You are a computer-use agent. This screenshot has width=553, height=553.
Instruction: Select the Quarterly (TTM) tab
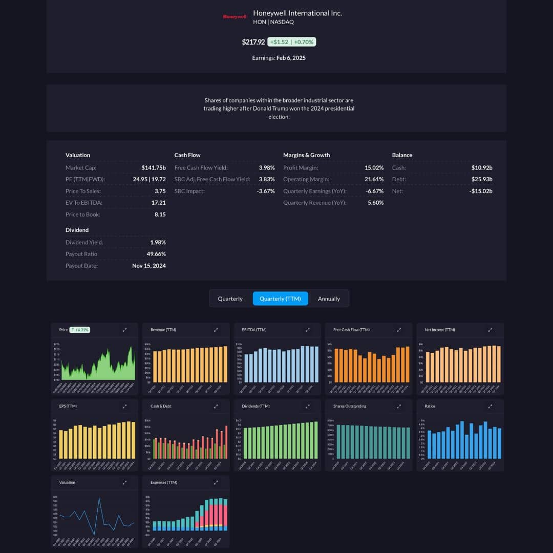click(281, 299)
